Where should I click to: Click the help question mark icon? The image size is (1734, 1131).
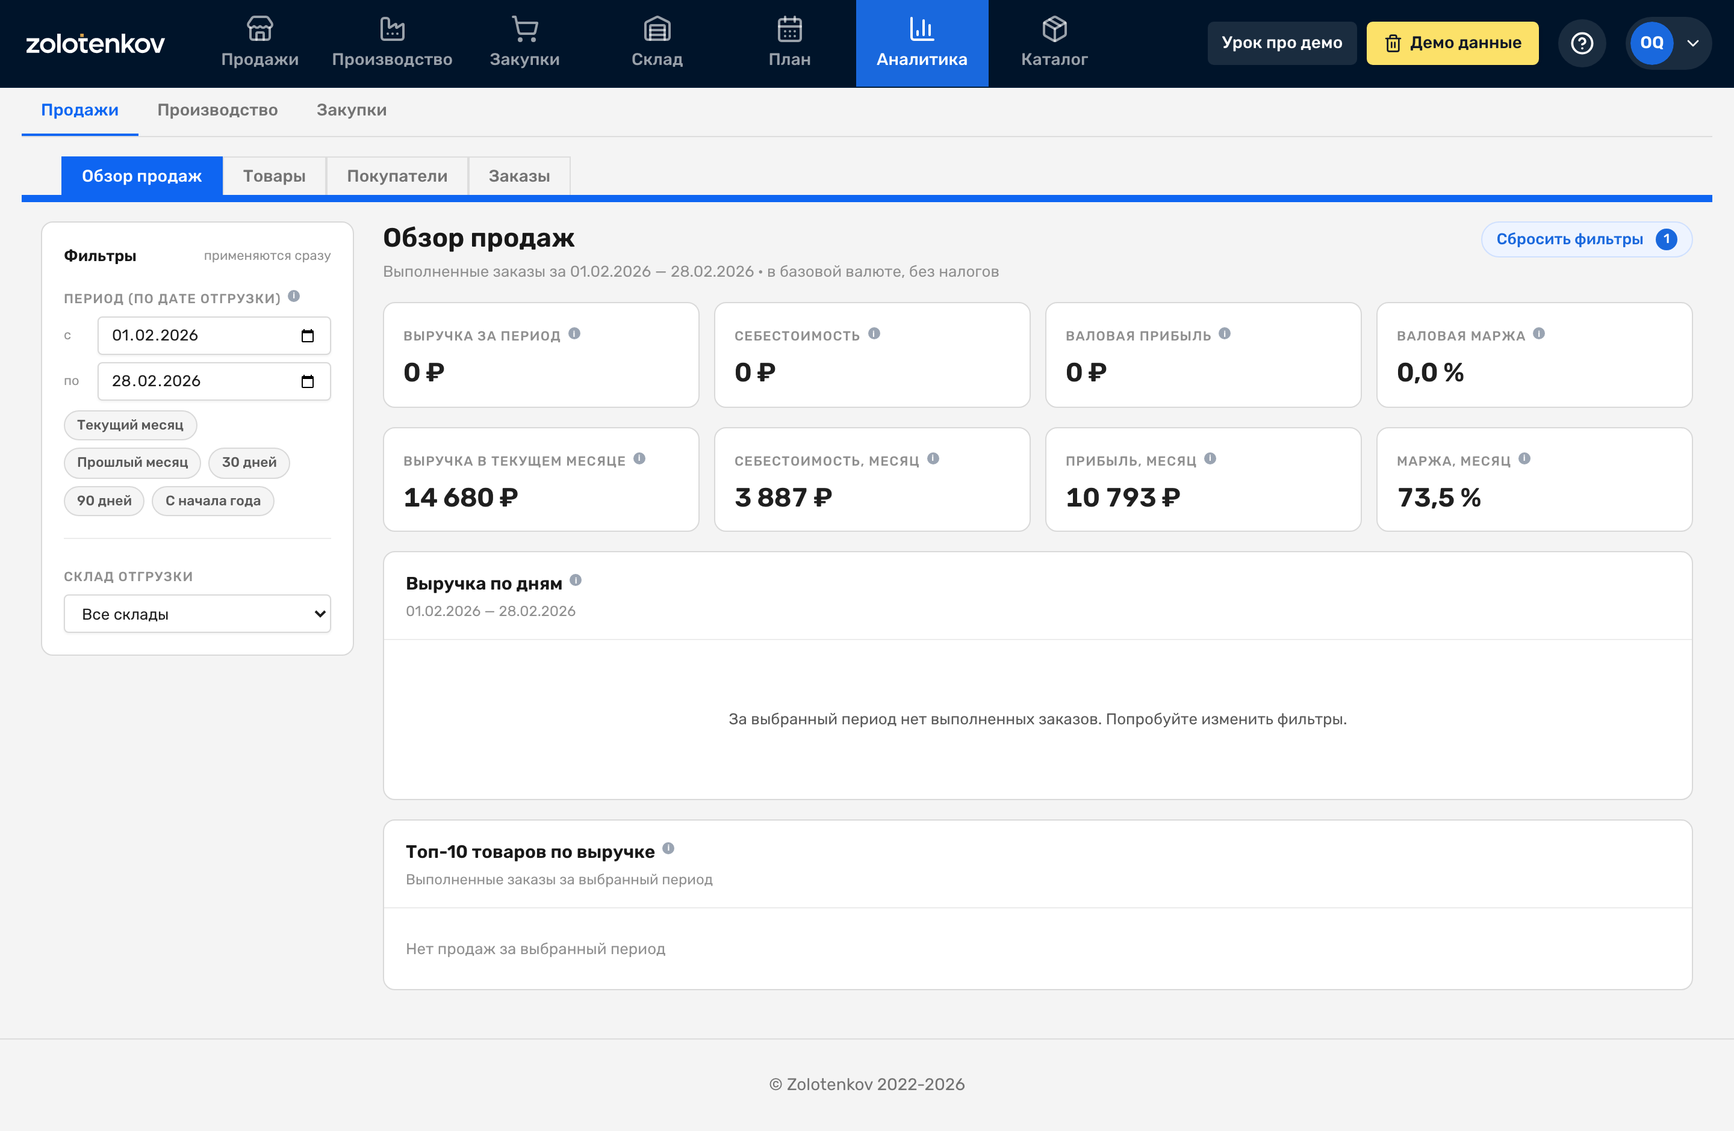(1582, 43)
